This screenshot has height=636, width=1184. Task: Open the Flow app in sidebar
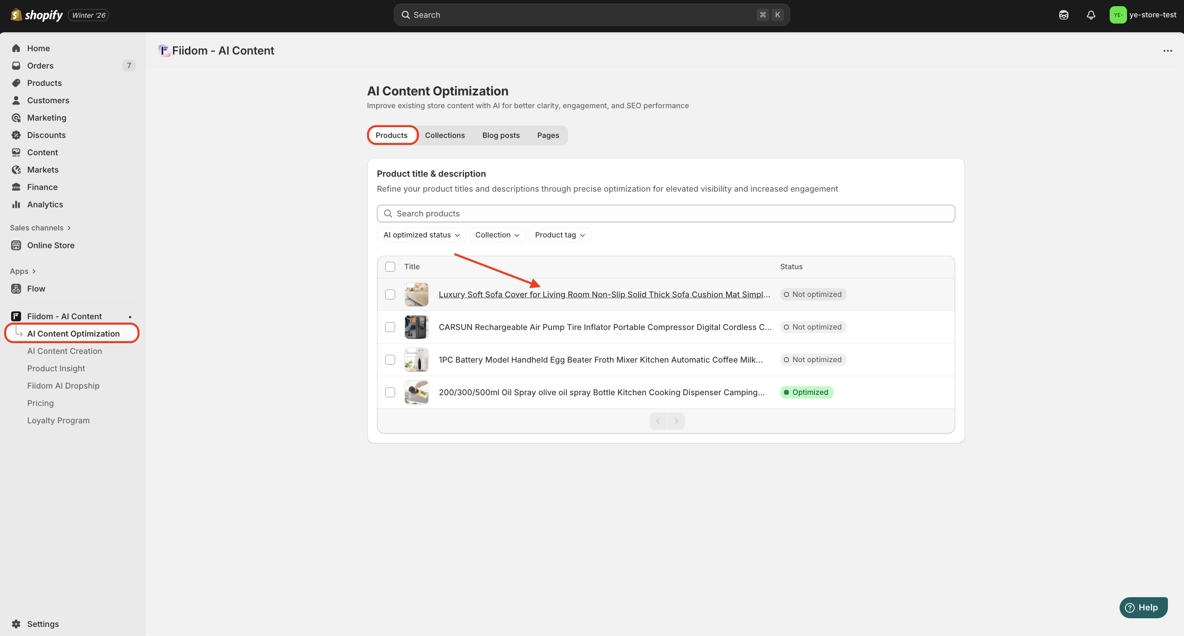pos(36,289)
